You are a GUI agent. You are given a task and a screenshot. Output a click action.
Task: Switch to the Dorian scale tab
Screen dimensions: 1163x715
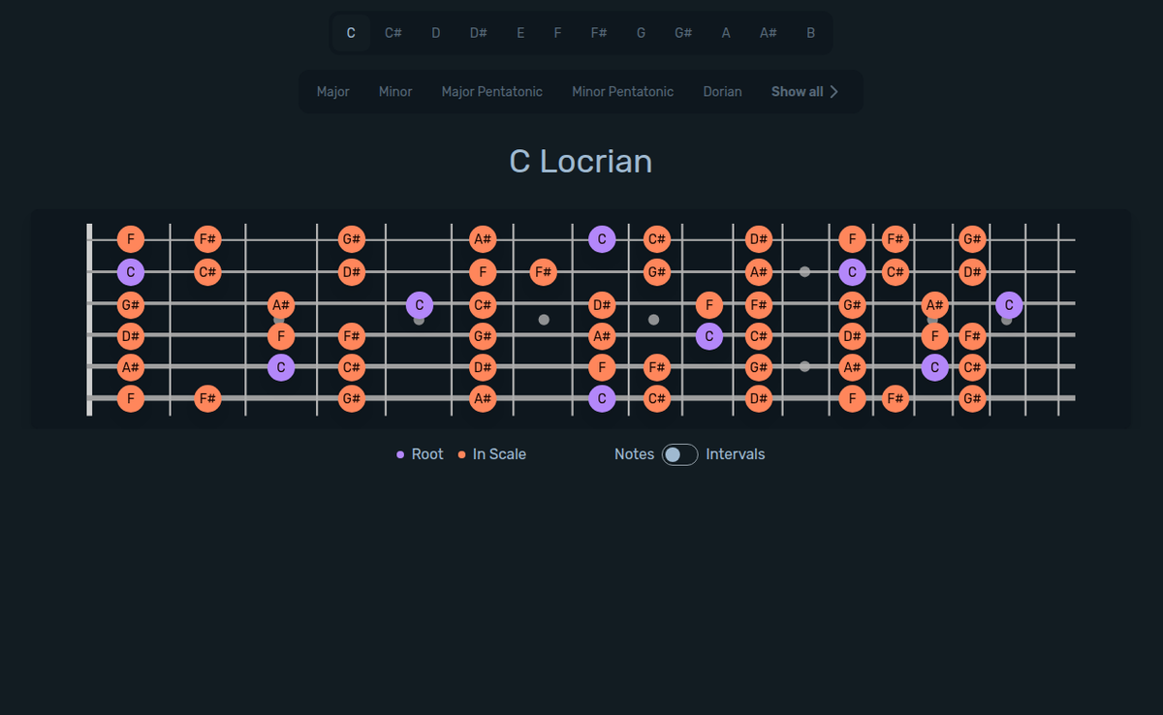click(x=722, y=91)
